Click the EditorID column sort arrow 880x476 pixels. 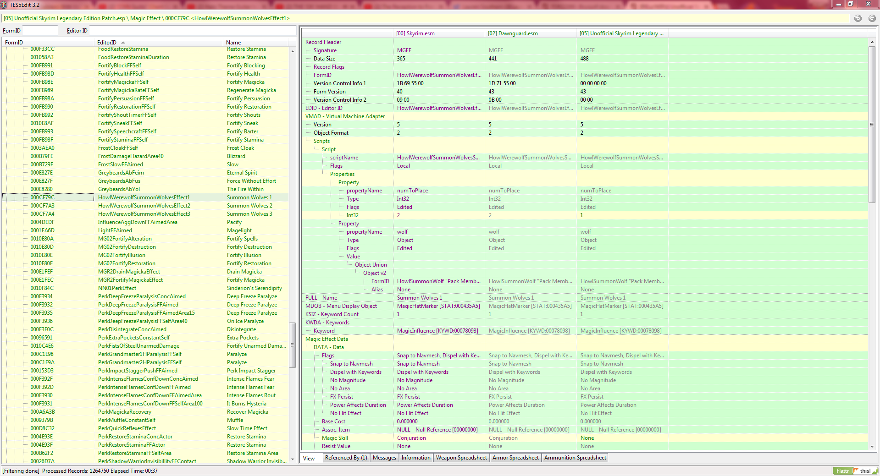123,43
